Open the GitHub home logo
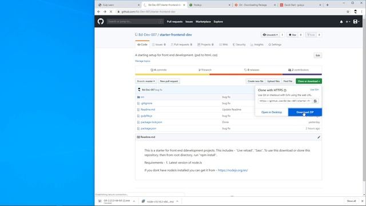 pos(101,22)
